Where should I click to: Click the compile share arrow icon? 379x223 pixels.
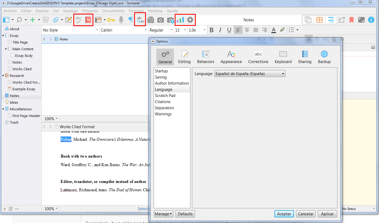342,20
